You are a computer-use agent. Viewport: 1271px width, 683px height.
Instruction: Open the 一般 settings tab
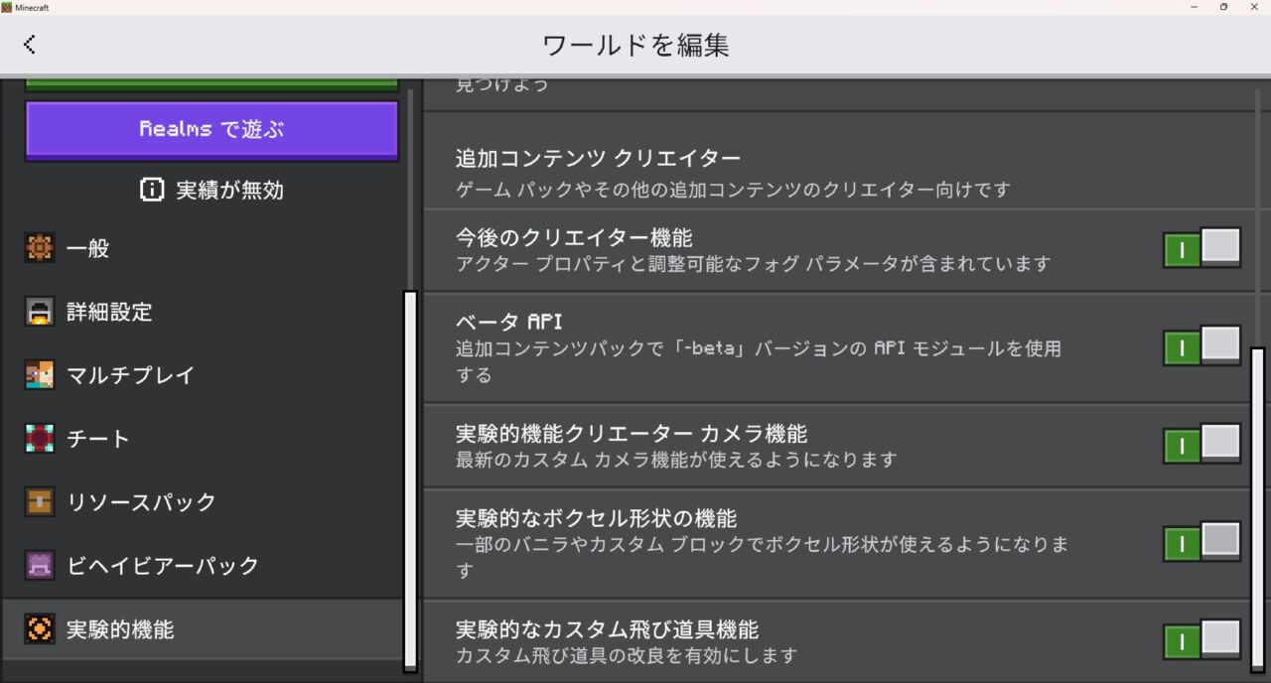203,248
